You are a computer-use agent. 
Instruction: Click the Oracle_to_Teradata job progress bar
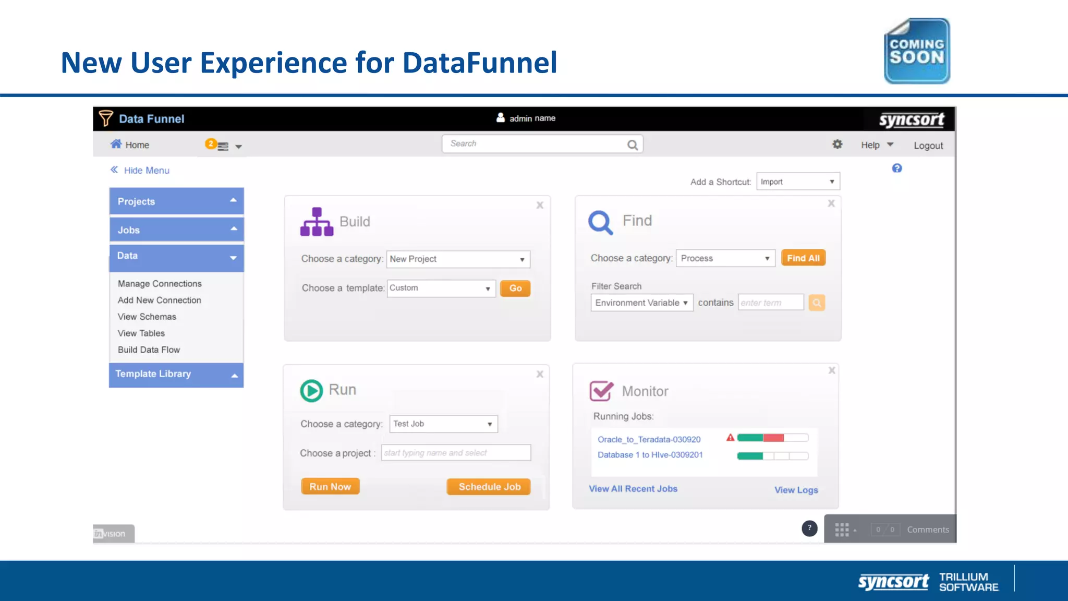(x=772, y=438)
